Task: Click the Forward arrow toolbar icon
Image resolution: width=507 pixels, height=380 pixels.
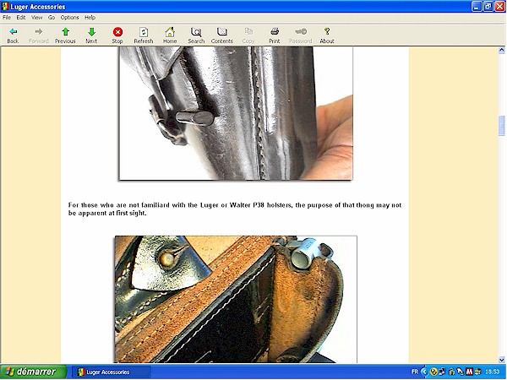Action: [39, 32]
